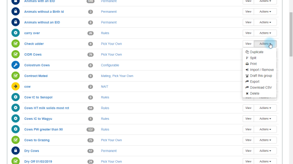Open the Cows HT milk solids most rct link
The height and width of the screenshot is (164, 293).
tap(47, 108)
